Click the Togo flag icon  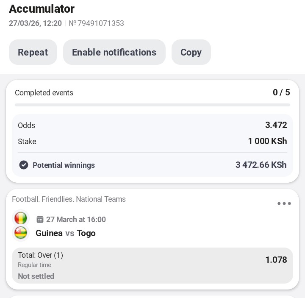pos(21,233)
